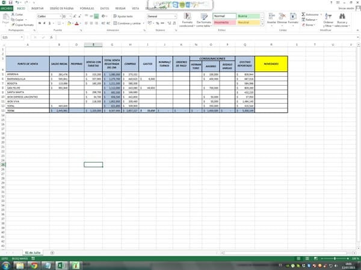
Task: Open the font size dropdown
Action: click(x=70, y=16)
